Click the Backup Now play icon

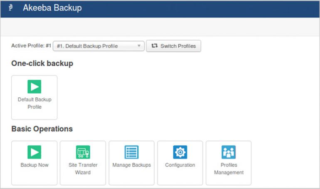[x=34, y=152]
